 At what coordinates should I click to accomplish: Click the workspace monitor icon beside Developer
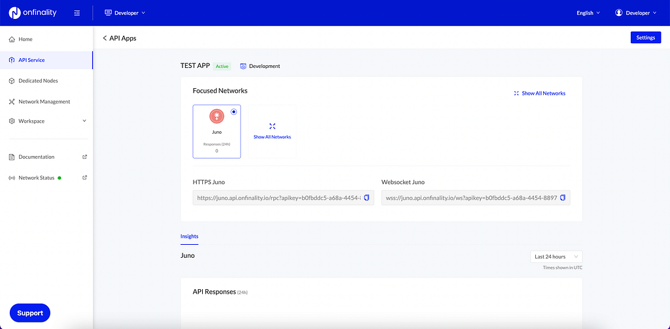click(108, 13)
